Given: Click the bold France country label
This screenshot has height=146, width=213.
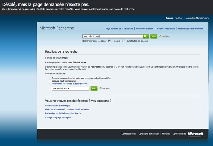Looking at the screenshot, I should pos(169,18).
